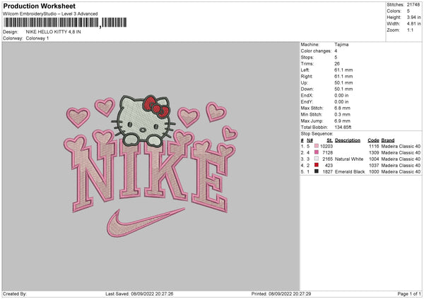Screen dimensions: 424x299
Task: Click the Machine value Tajima
Action: 342,44
